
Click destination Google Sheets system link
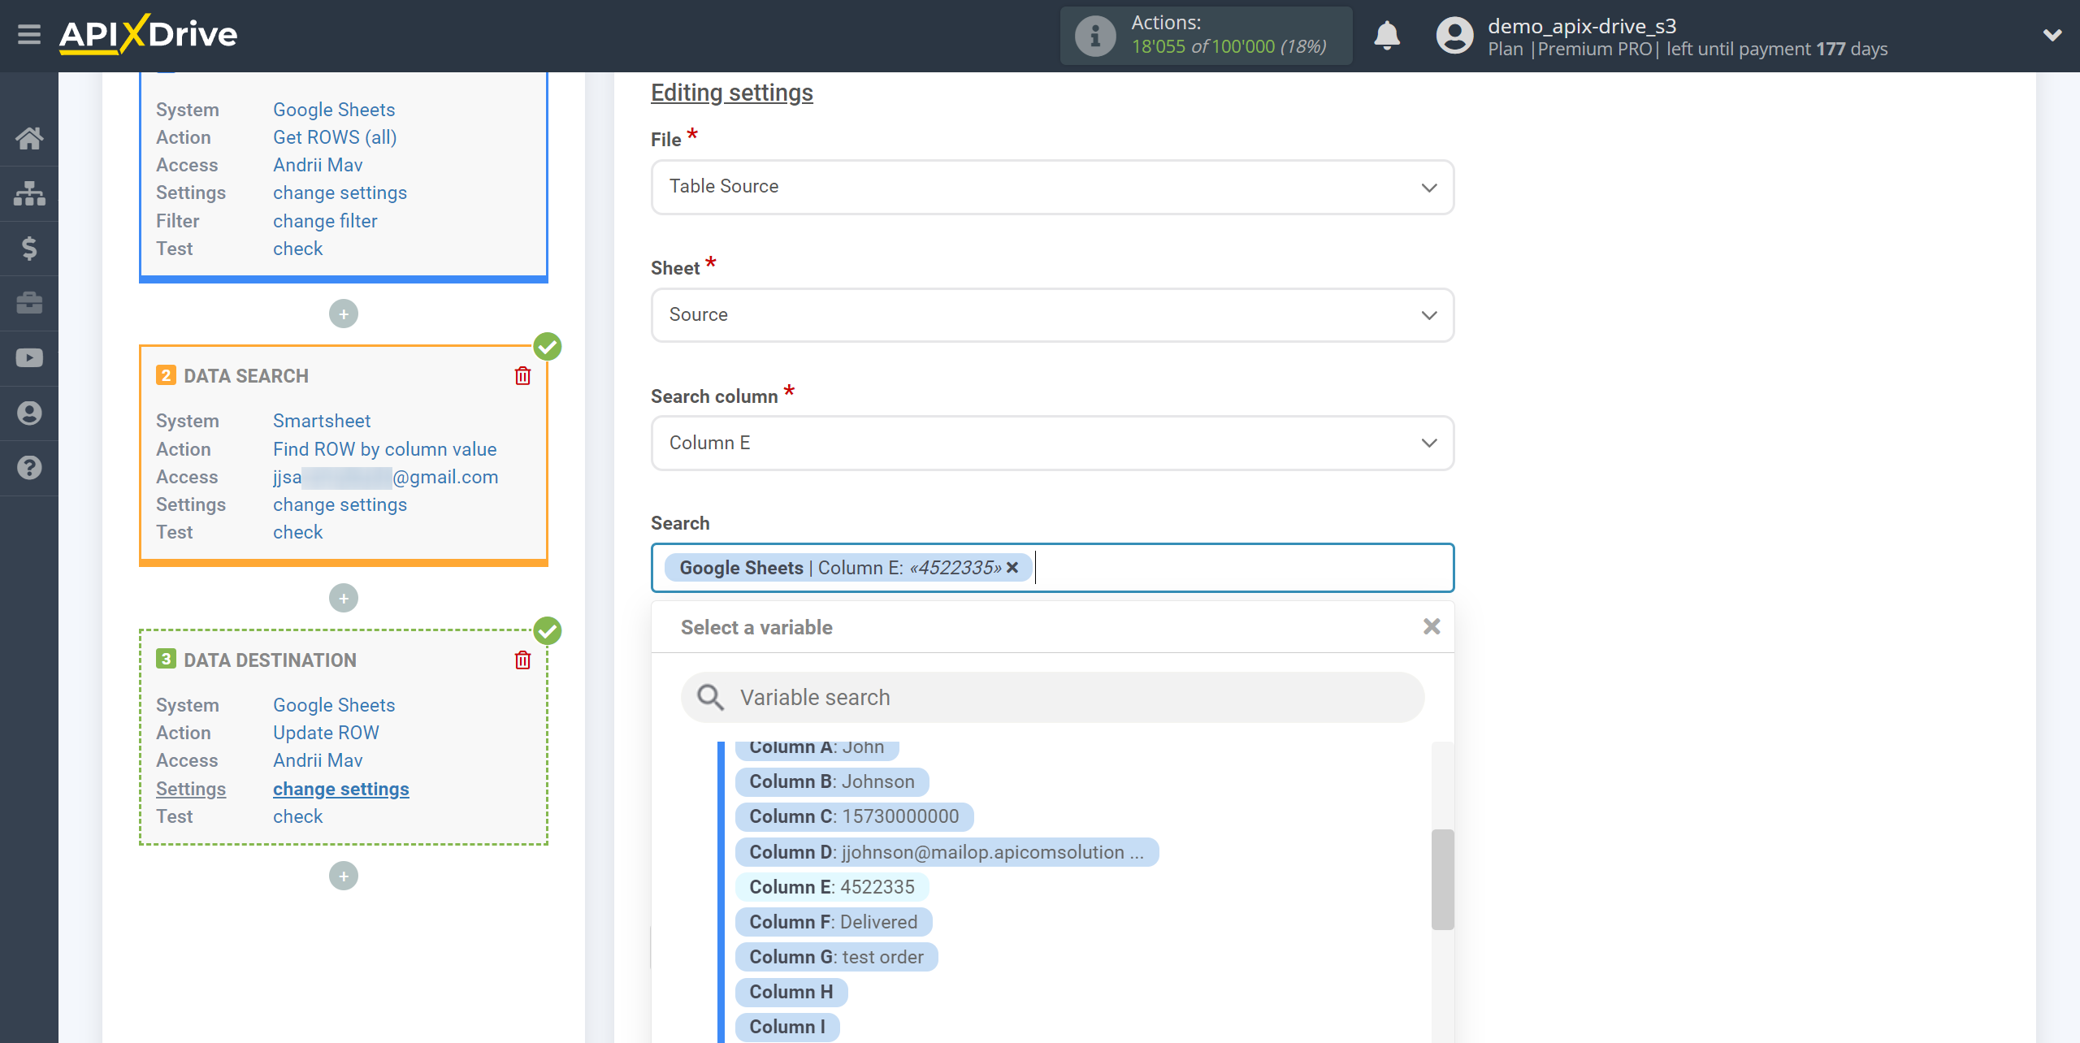tap(334, 705)
